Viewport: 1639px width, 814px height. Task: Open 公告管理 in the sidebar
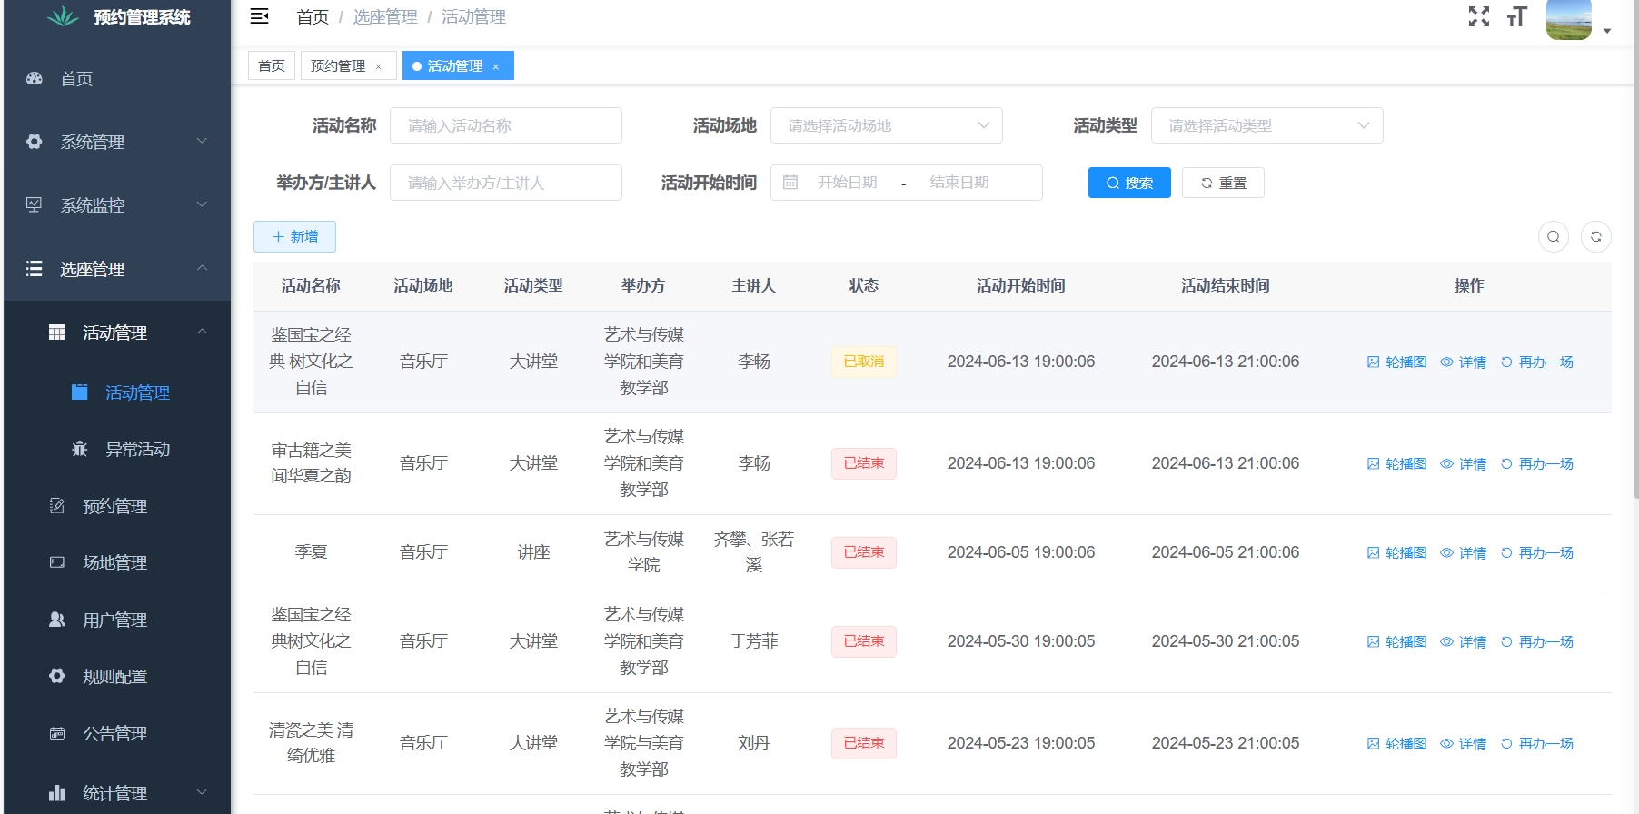[x=117, y=733]
